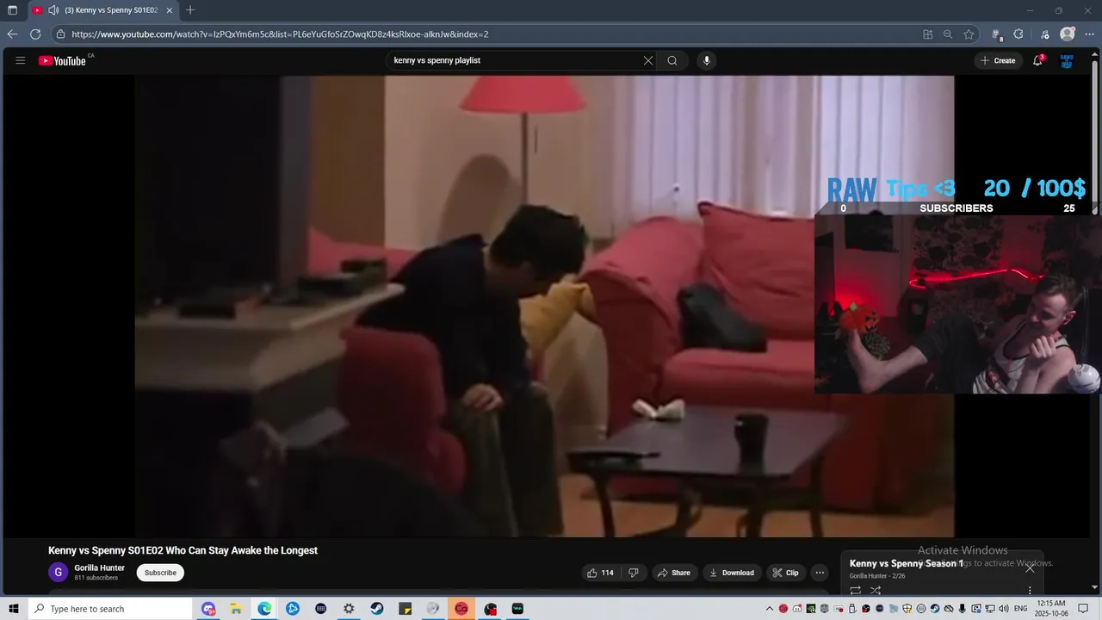Clear the YouTube search query

coord(648,60)
